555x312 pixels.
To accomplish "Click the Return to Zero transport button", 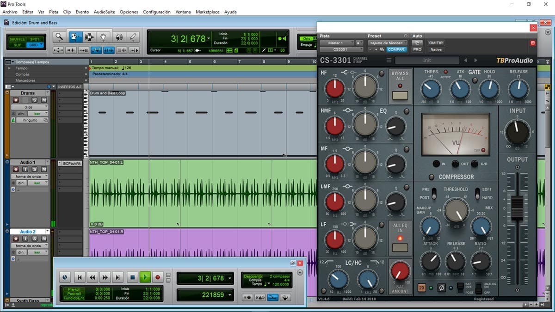I will (80, 277).
